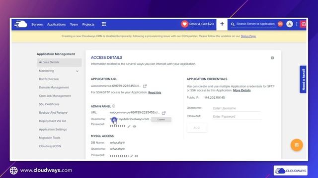Click the heart Refer icon
This screenshot has width=318, height=178.
[x=184, y=24]
